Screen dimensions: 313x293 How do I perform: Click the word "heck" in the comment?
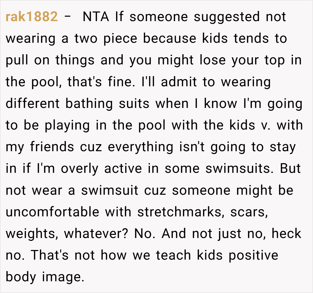286,234
